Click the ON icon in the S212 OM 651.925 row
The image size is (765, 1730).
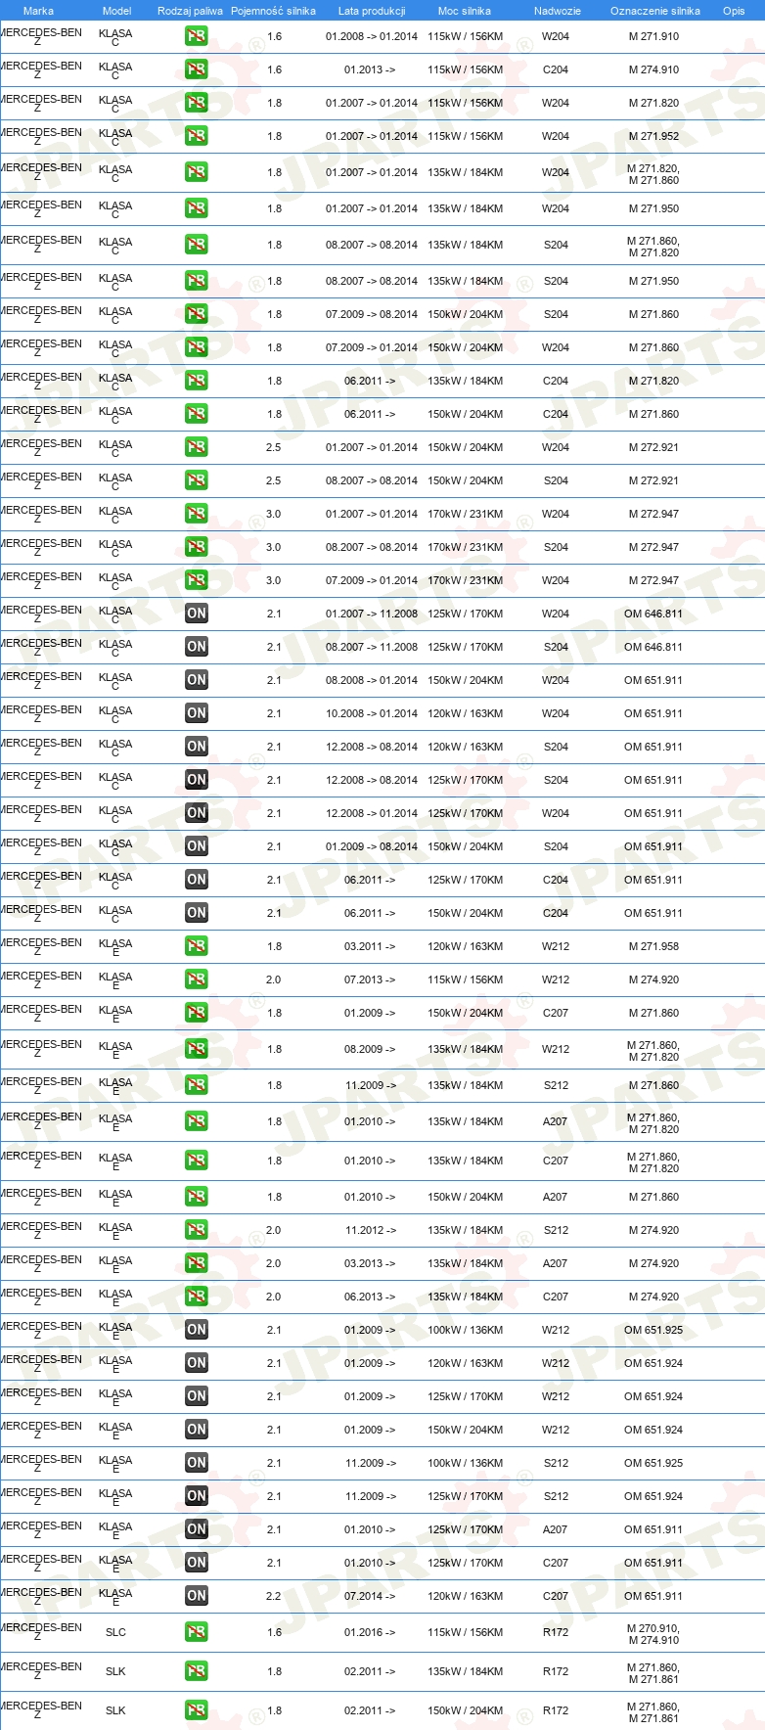click(196, 1463)
